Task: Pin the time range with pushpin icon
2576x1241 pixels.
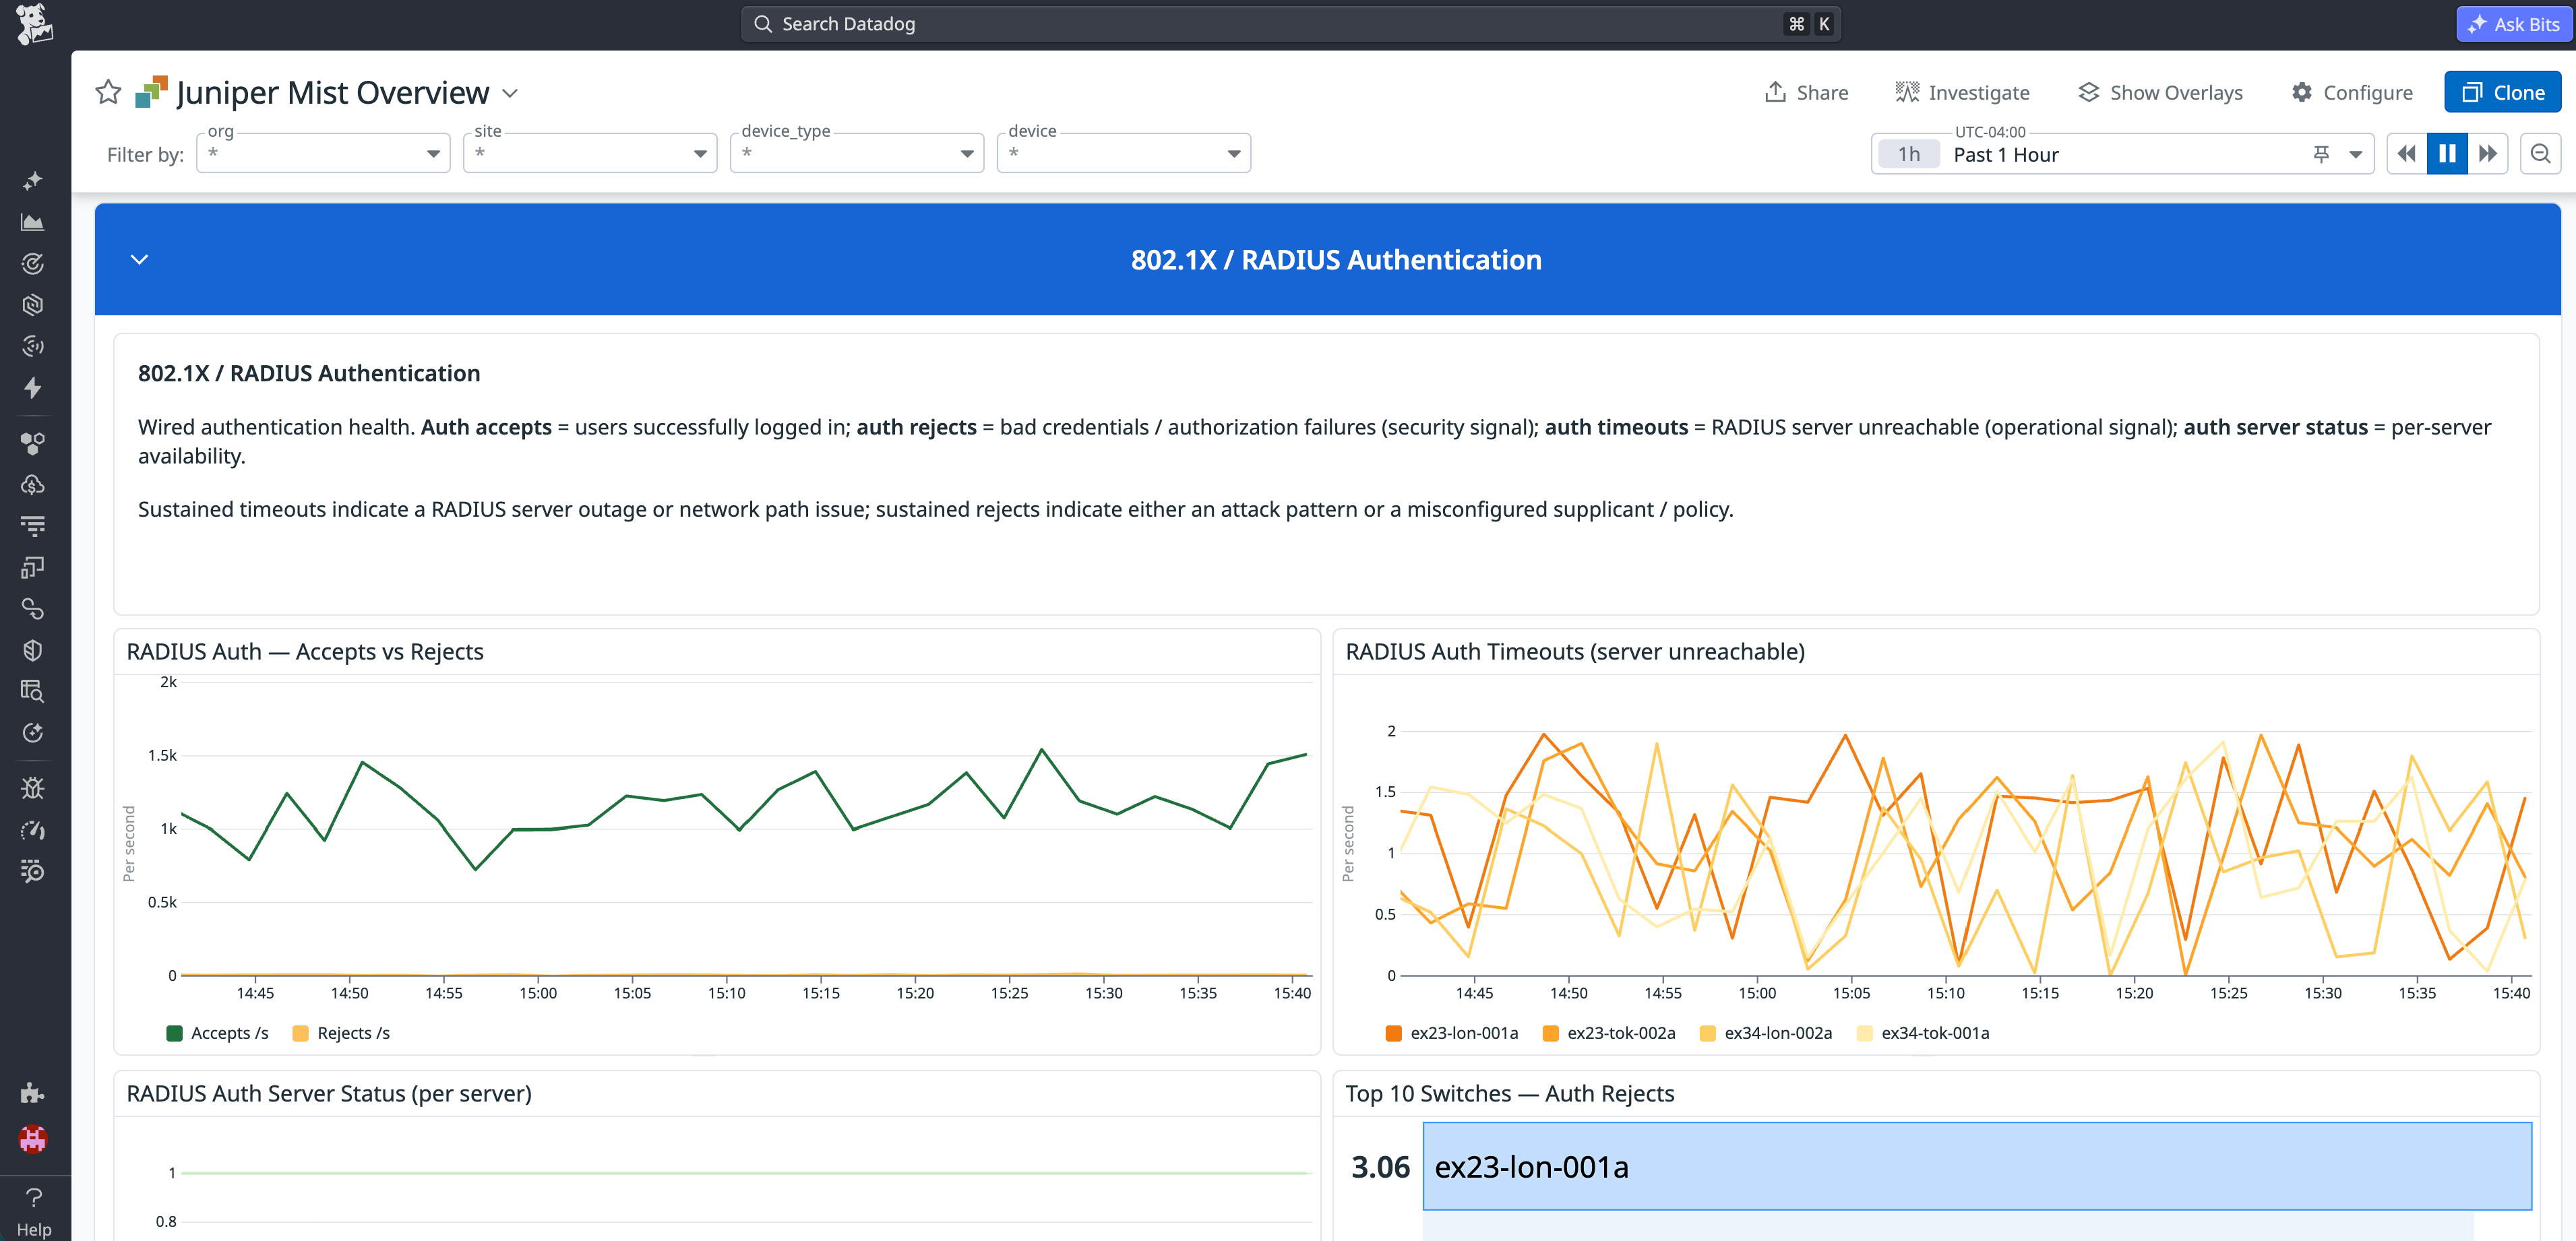Action: click(x=2321, y=154)
